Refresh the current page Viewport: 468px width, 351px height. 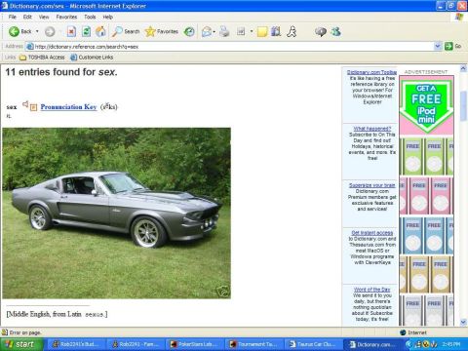pos(86,31)
